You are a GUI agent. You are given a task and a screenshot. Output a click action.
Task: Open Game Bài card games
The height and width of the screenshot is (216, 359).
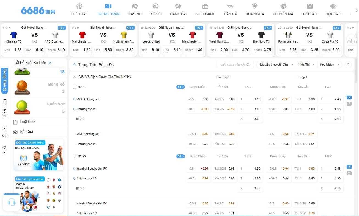[x=178, y=10]
